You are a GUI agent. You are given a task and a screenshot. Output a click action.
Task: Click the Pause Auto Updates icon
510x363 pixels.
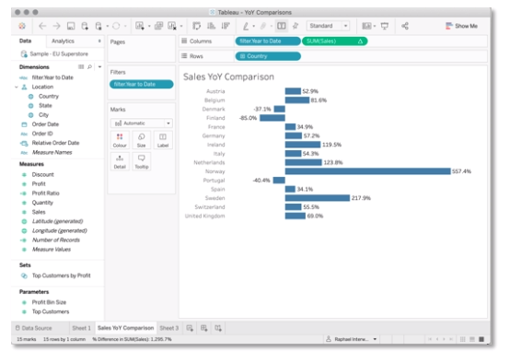point(99,26)
